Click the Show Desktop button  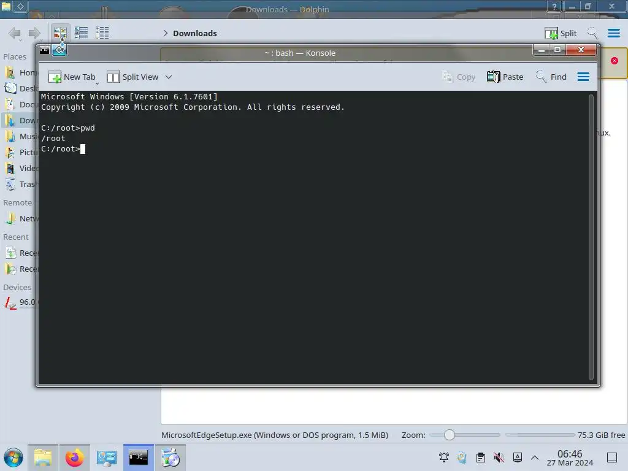click(x=612, y=458)
